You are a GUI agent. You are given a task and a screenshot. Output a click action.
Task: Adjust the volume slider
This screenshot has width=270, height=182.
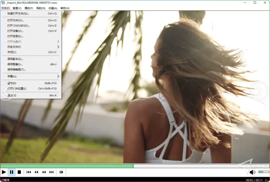coord(263,172)
